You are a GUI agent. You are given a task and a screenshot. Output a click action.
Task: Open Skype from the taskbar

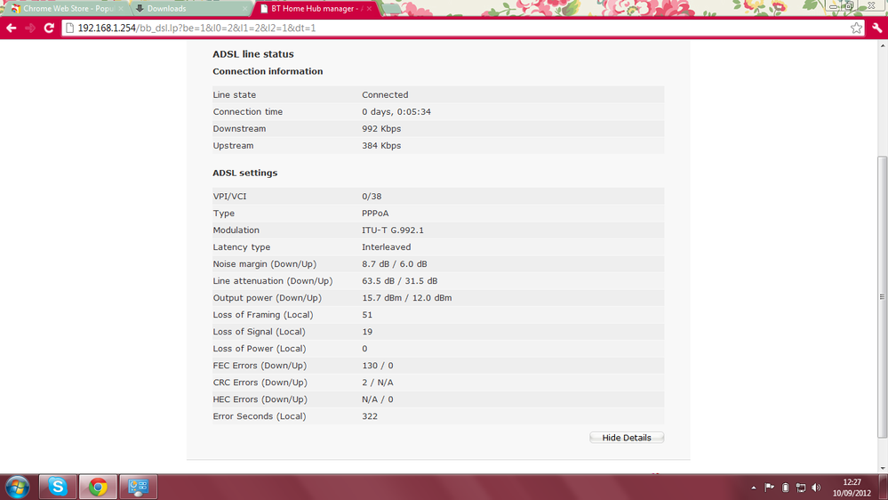pyautogui.click(x=57, y=487)
